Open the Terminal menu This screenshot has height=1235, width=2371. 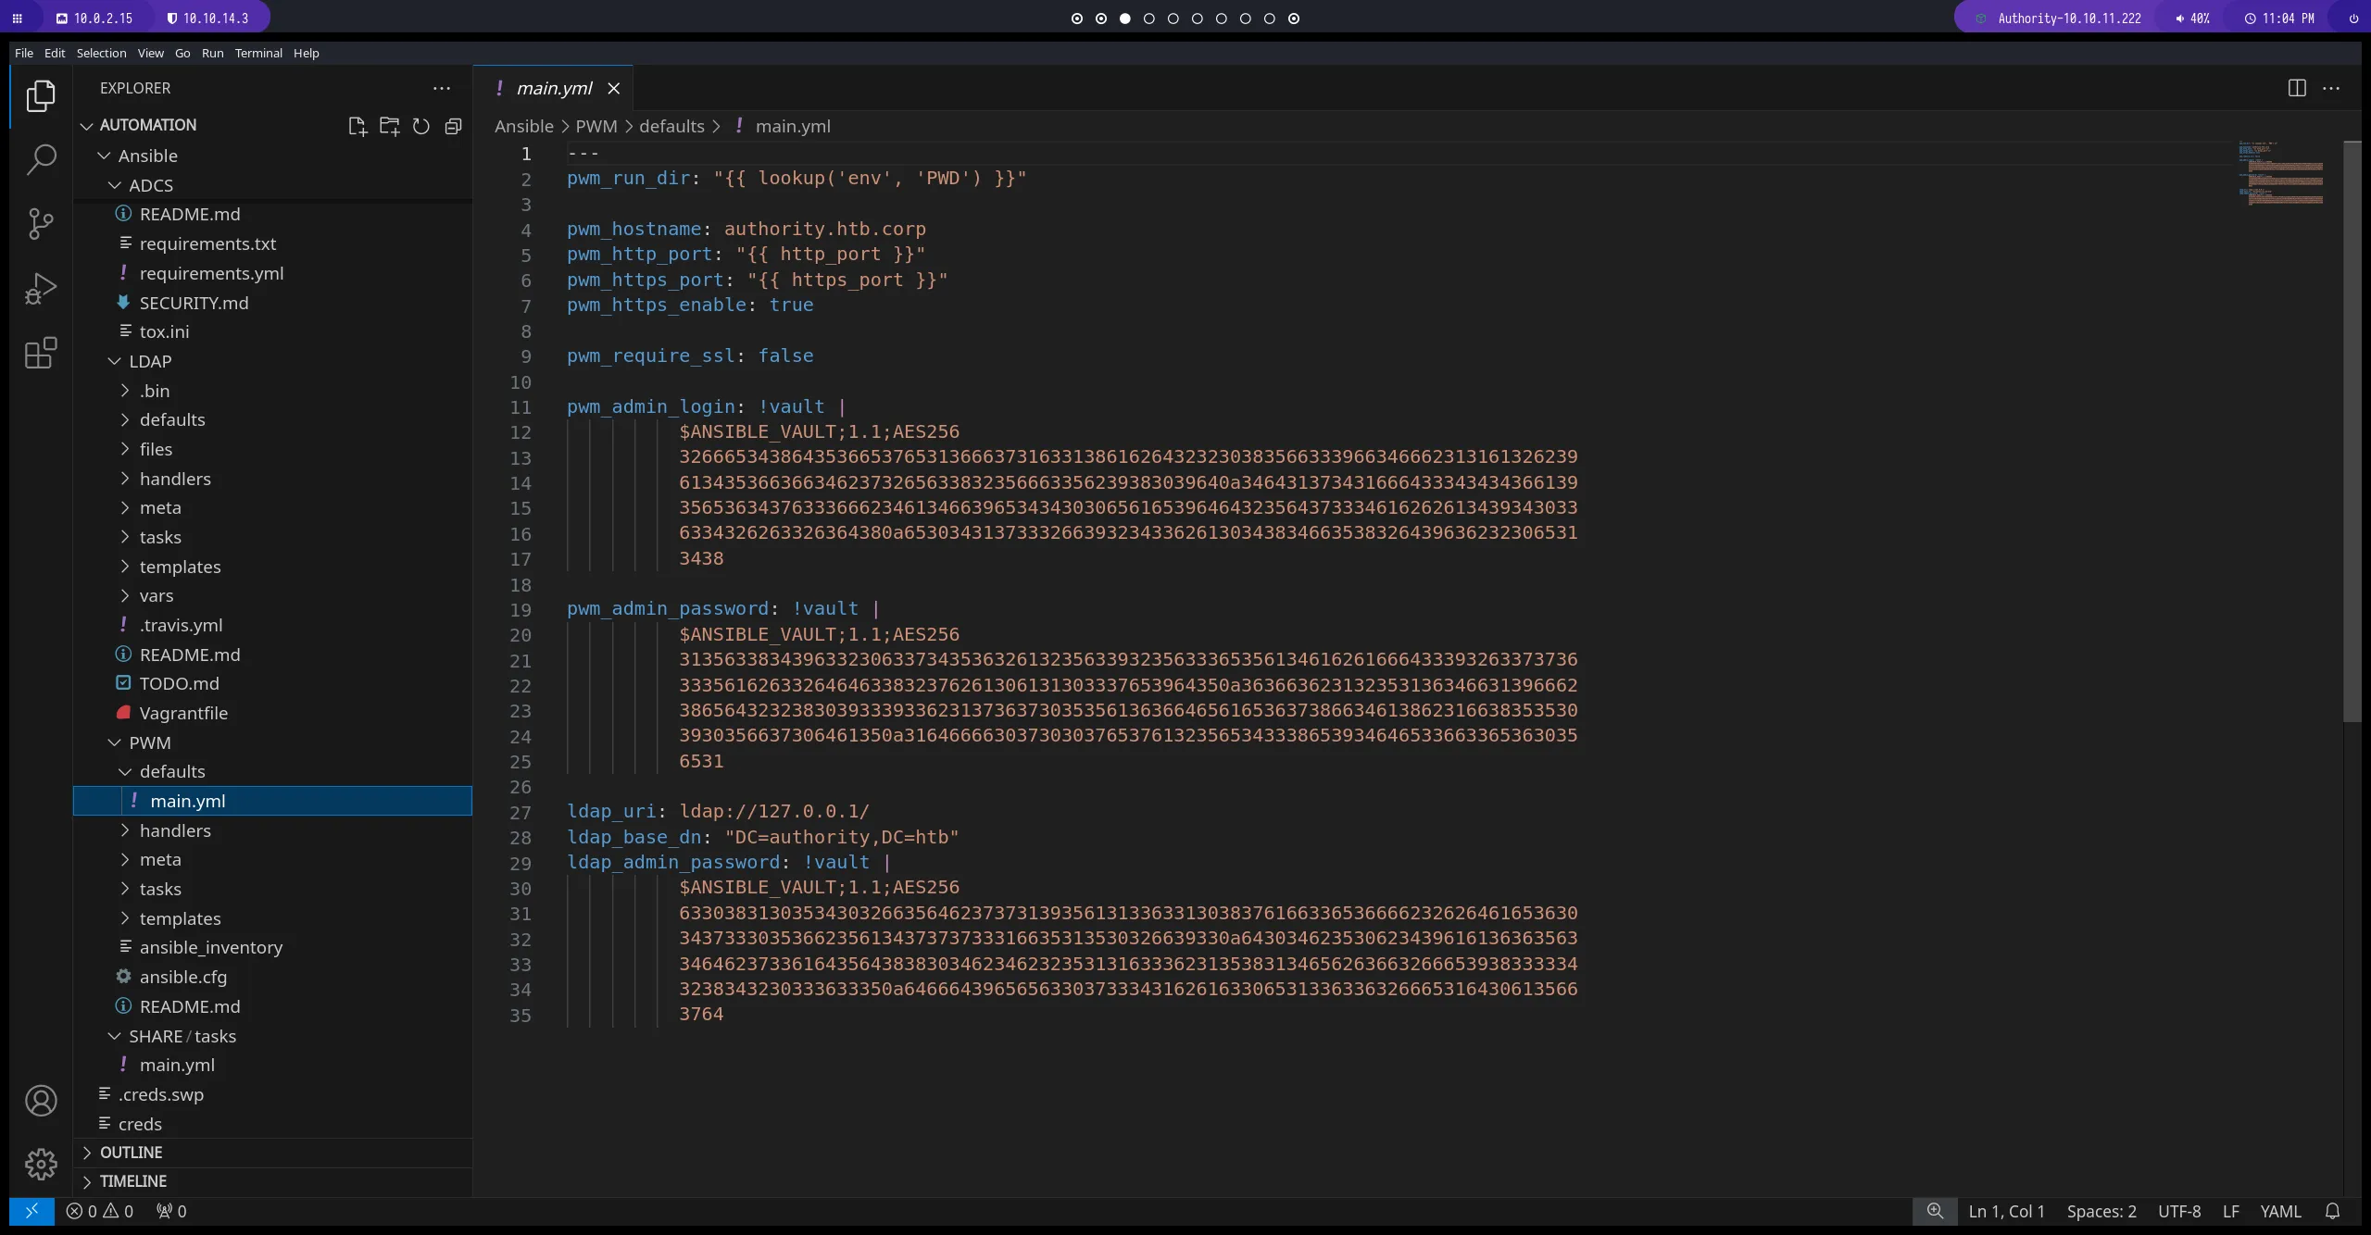258,53
